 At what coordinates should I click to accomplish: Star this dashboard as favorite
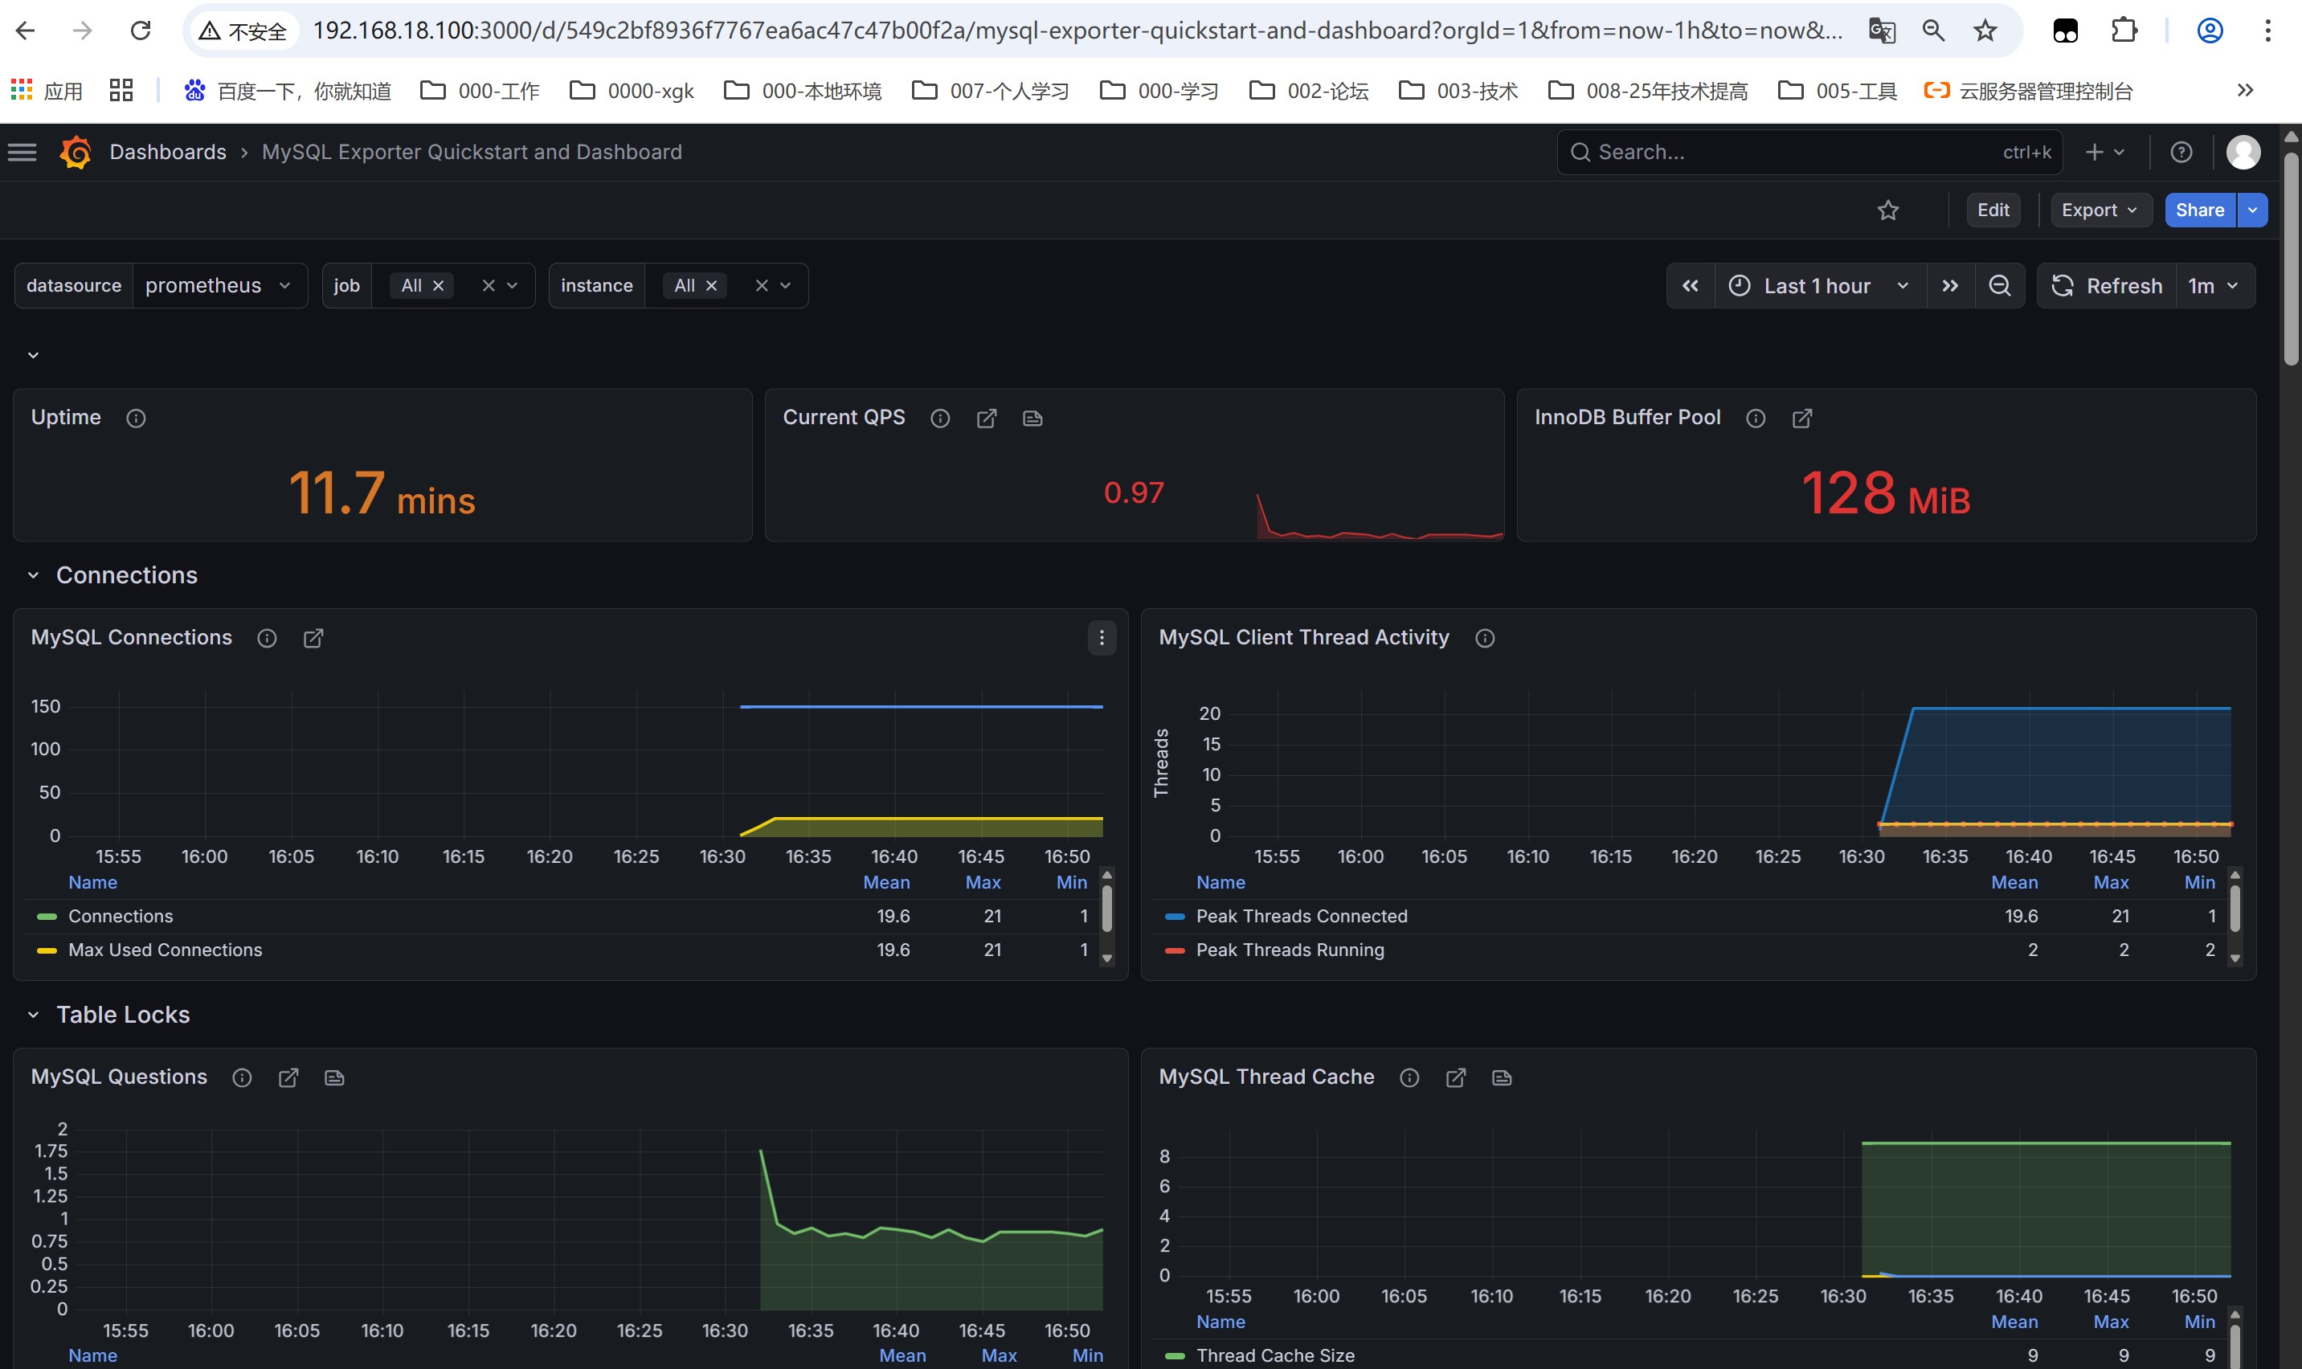click(1887, 210)
